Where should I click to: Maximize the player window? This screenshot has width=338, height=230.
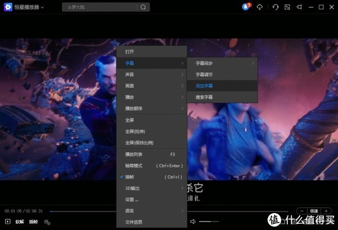321,7
